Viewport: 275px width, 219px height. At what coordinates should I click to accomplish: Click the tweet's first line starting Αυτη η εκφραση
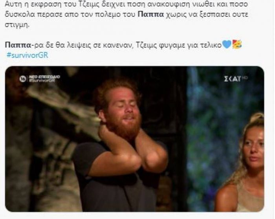point(126,4)
